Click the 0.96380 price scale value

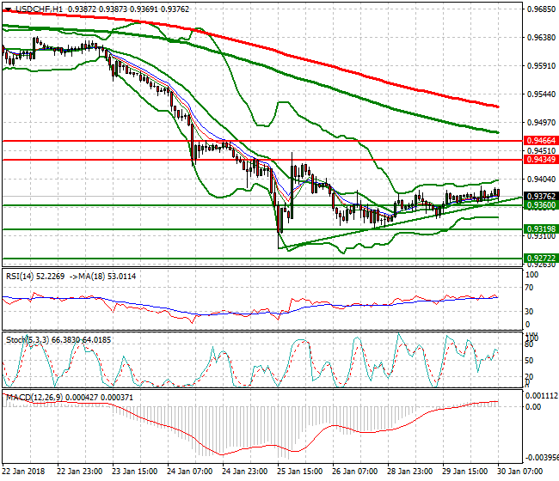coord(541,38)
